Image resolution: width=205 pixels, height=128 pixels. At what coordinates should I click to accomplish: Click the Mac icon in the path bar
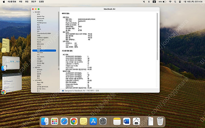(63, 91)
